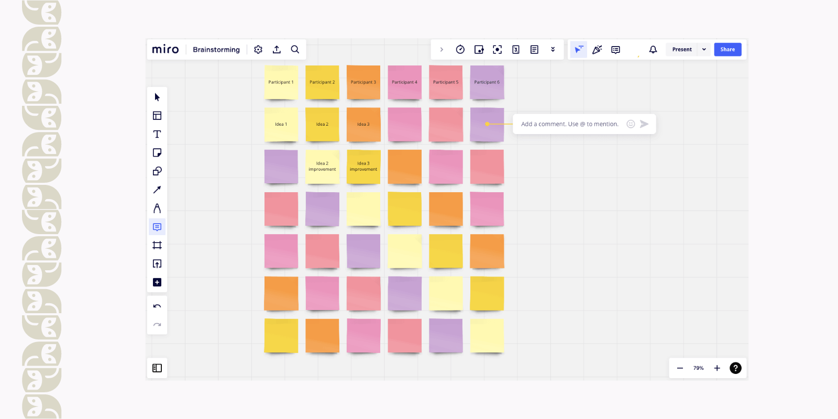Viewport: 838px width, 419px height.
Task: Select the Shapes tool
Action: pyautogui.click(x=157, y=171)
